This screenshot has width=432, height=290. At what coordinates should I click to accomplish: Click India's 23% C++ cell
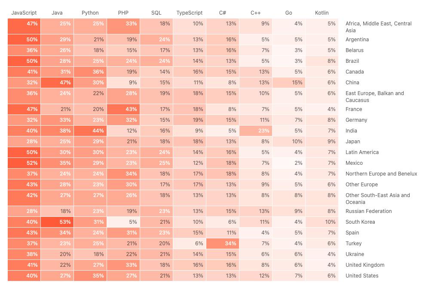coord(256,131)
